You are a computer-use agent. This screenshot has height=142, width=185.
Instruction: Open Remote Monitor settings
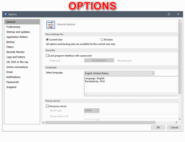pos(22,52)
